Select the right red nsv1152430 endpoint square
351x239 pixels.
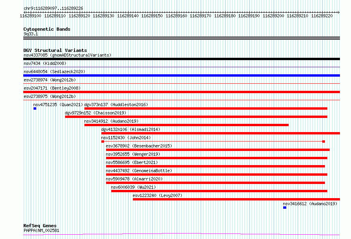[323, 142]
